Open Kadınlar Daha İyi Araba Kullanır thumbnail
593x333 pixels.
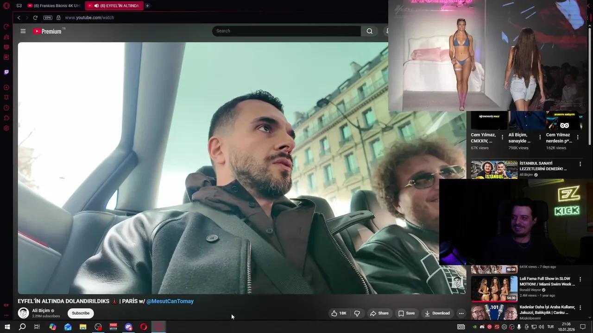tap(494, 312)
